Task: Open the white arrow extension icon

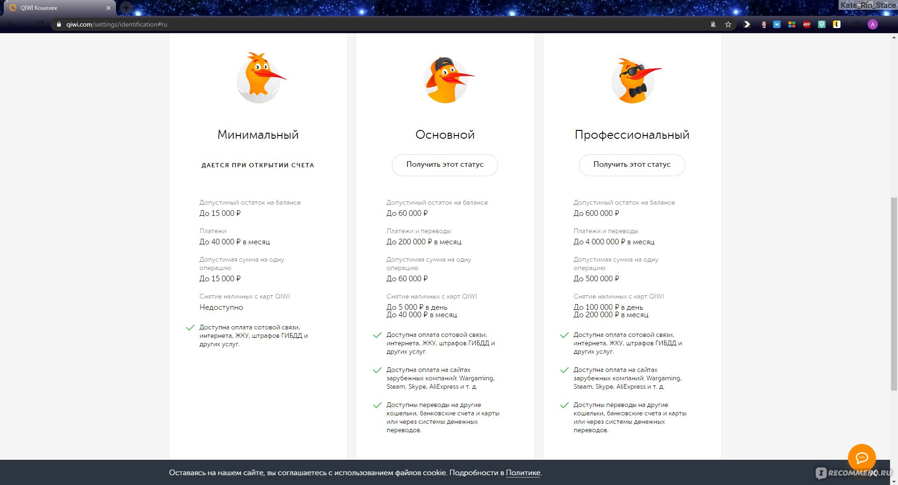Action: 747,24
